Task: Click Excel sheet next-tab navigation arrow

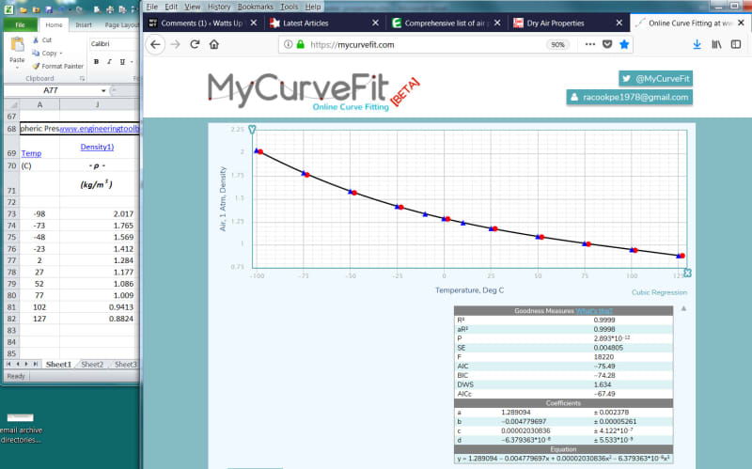Action: [27, 365]
